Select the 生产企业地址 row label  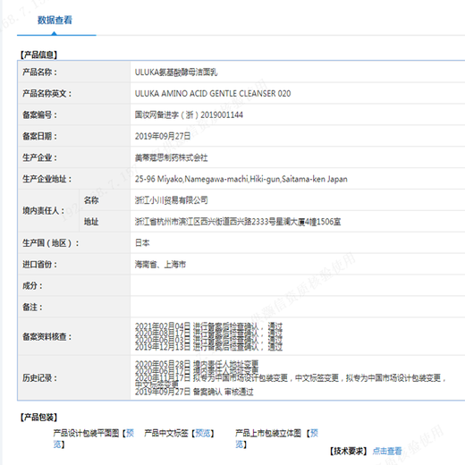(x=47, y=179)
